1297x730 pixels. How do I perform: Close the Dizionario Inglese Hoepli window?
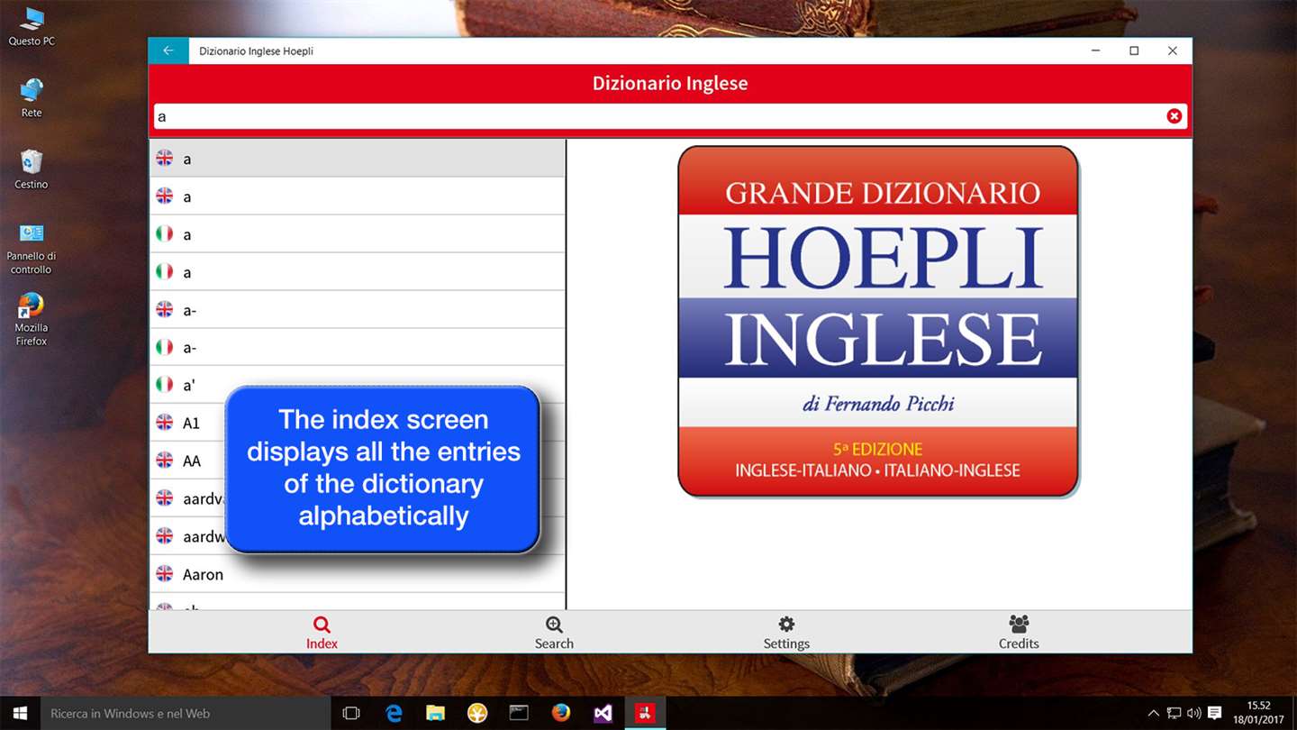tap(1173, 50)
